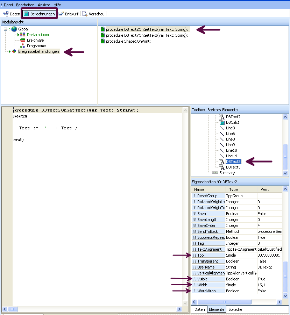Switch to Elemente tab
Viewport: 290px width, 315px height.
click(217, 309)
